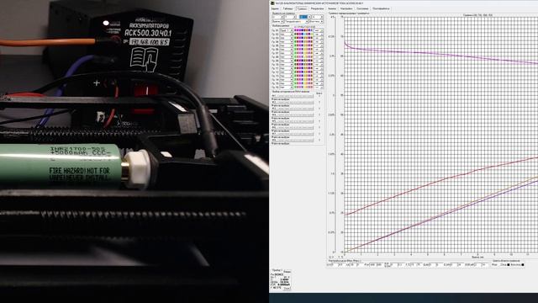
Task: Open the right-hand dropdown of row Гр 03
Action: [318, 38]
